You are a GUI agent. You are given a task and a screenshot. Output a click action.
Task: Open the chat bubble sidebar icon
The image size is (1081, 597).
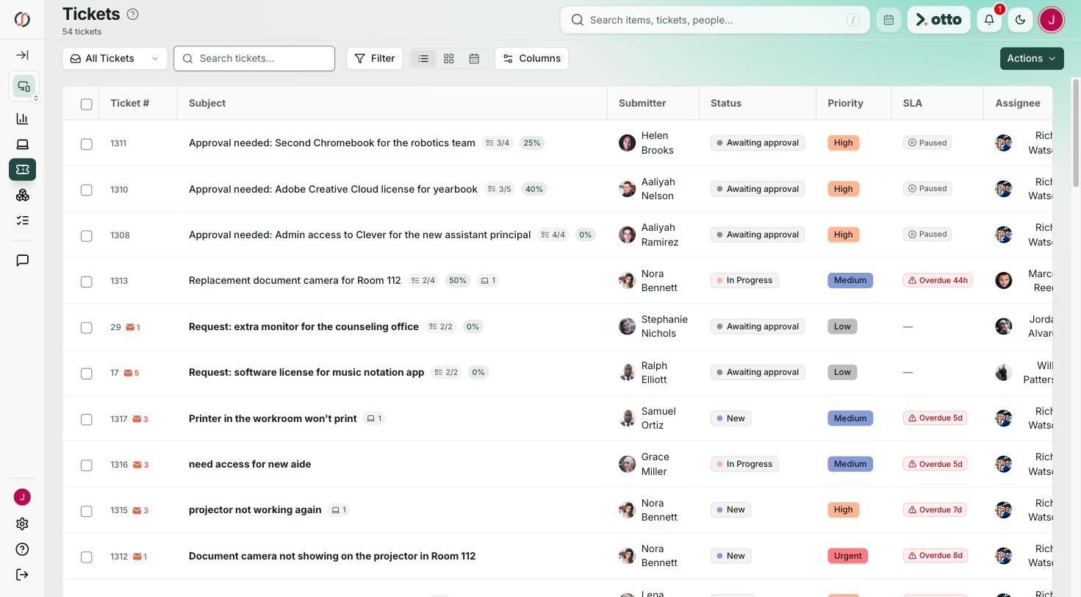[x=22, y=260]
